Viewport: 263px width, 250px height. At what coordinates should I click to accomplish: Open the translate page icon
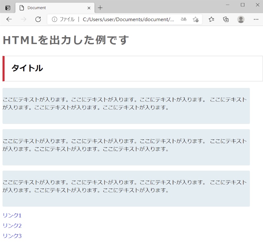pyautogui.click(x=183, y=20)
